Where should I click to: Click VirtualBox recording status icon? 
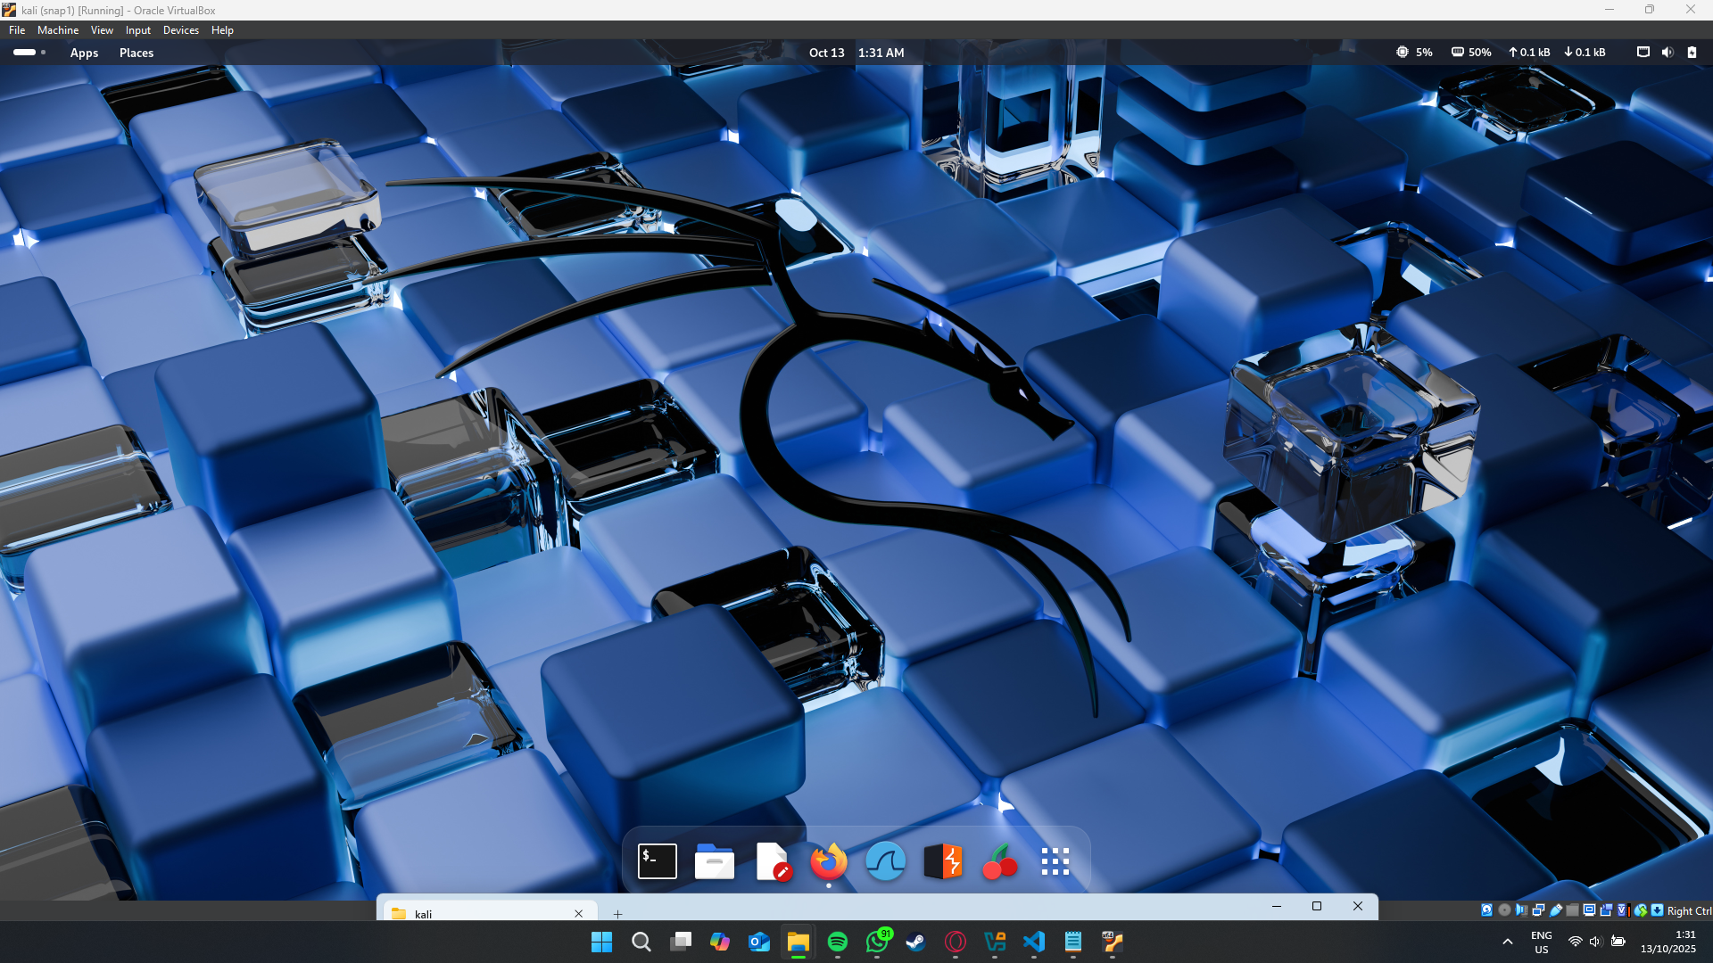[x=1606, y=910]
